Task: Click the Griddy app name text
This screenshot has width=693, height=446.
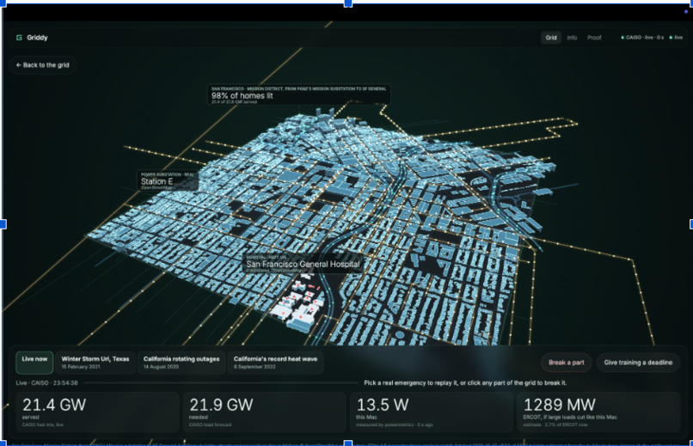Action: tap(37, 38)
